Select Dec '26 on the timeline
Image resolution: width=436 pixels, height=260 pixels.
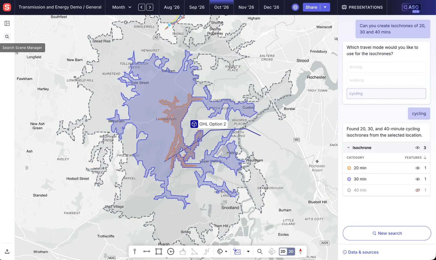(271, 7)
